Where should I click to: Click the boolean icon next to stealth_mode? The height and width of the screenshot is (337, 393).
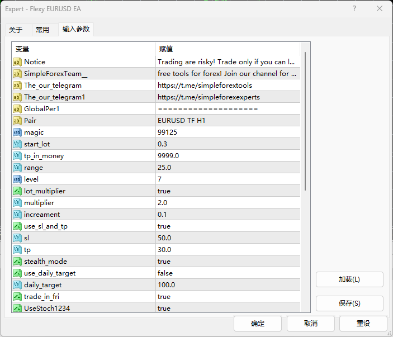pyautogui.click(x=17, y=262)
